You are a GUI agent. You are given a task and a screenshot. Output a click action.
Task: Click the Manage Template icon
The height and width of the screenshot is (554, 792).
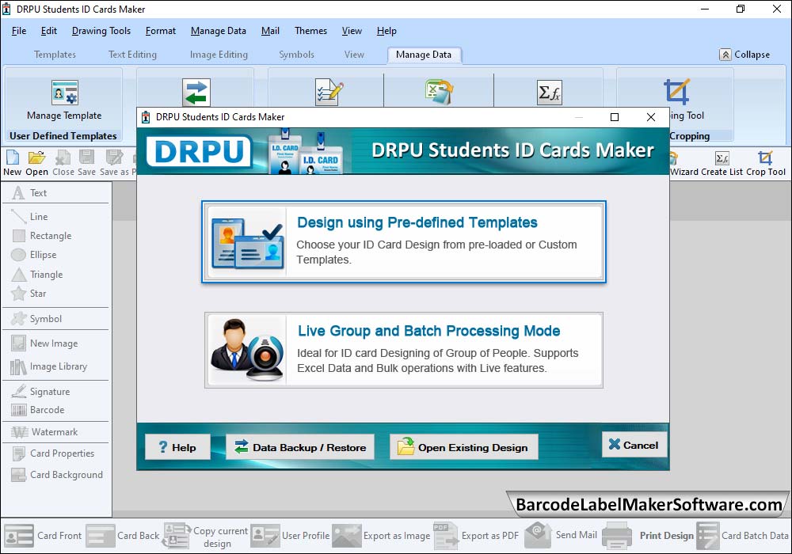64,93
